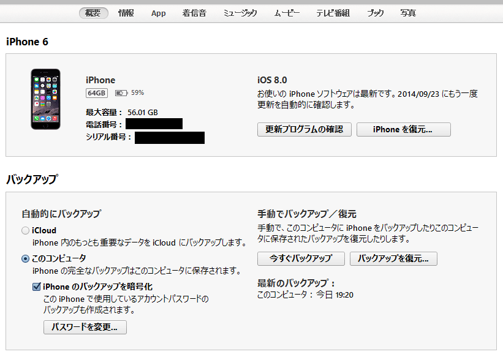Click the シリアル番号 label

click(x=108, y=137)
